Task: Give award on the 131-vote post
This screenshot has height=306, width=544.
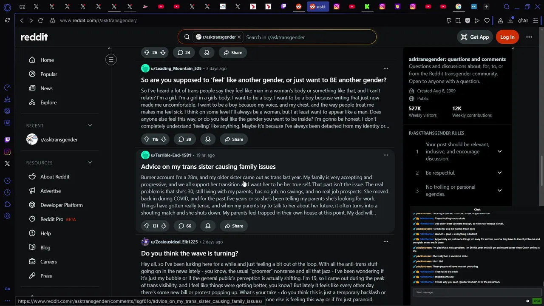Action: (x=208, y=226)
